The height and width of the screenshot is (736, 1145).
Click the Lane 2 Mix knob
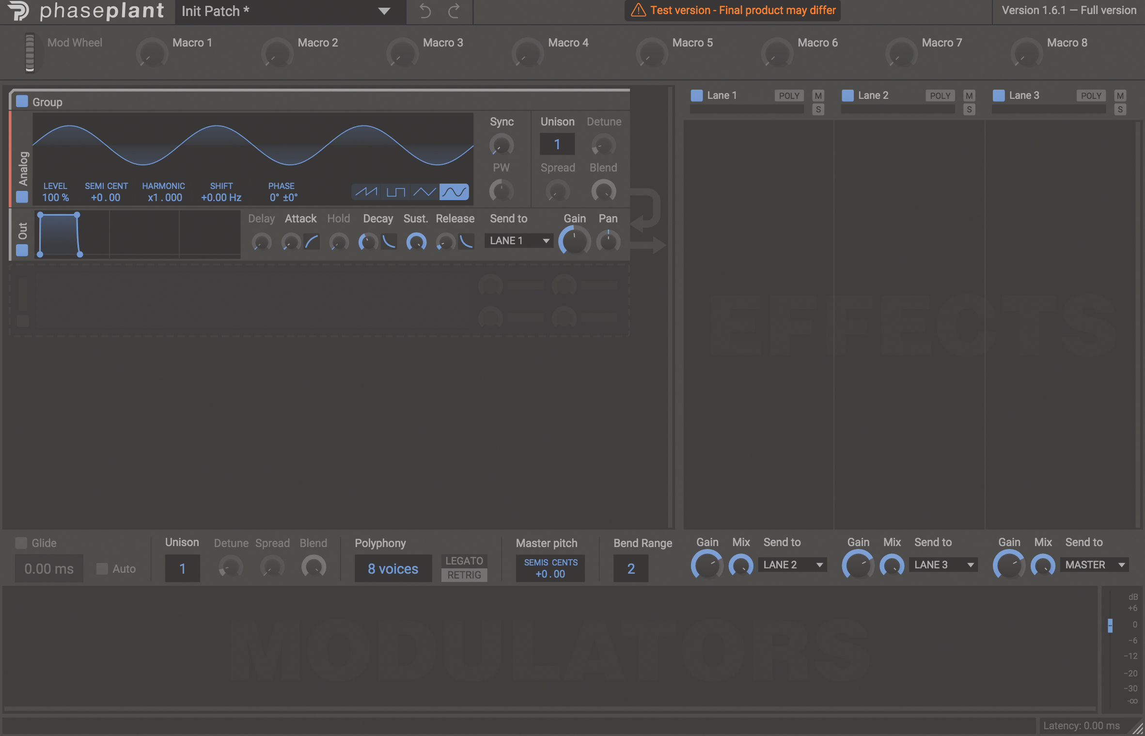(x=892, y=566)
